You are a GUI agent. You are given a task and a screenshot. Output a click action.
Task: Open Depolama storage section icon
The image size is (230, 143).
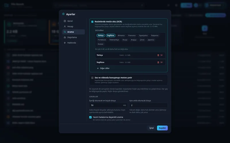pyautogui.click(x=65, y=37)
